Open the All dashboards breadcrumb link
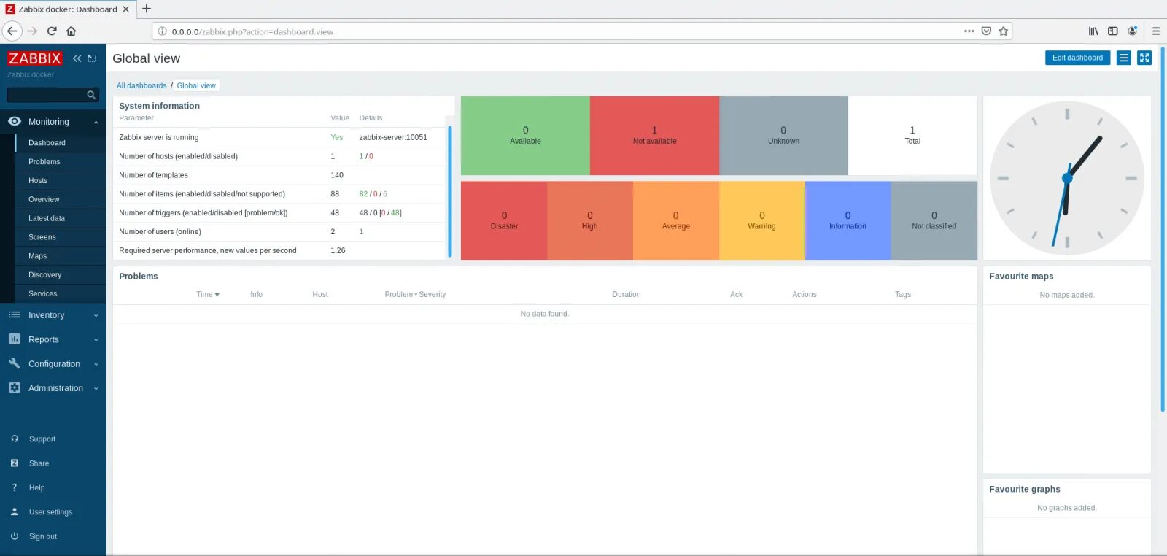Viewport: 1167px width, 556px height. [x=141, y=85]
